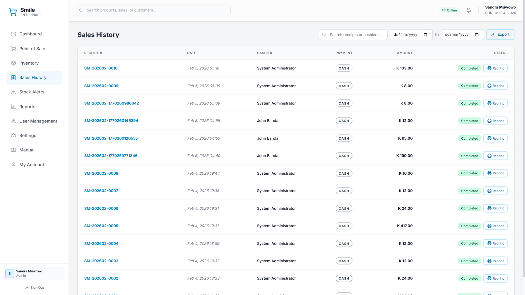Reprint receipt SM-202602-1770260146294
The width and height of the screenshot is (525, 295).
click(x=495, y=121)
